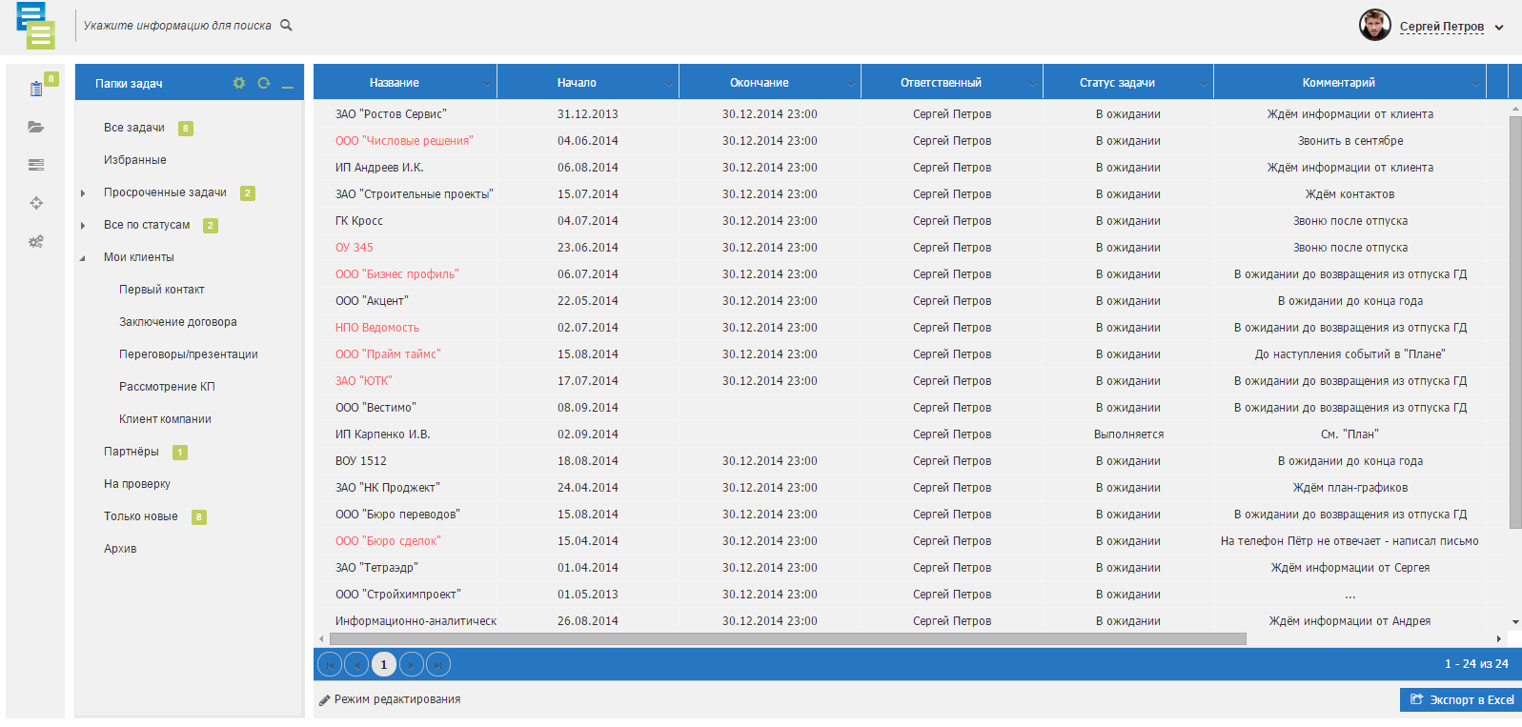
Task: Expand the Просроченные задачи folder
Action: click(84, 193)
